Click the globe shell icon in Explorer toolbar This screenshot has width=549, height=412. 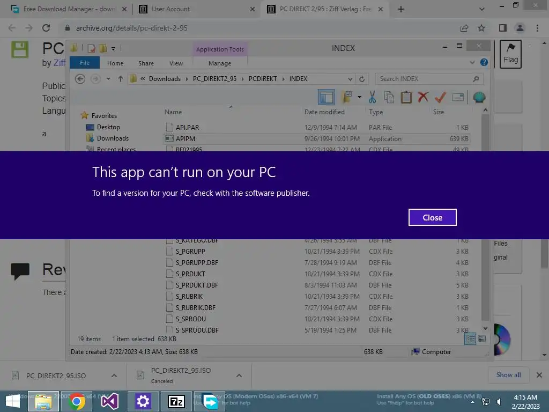(479, 97)
